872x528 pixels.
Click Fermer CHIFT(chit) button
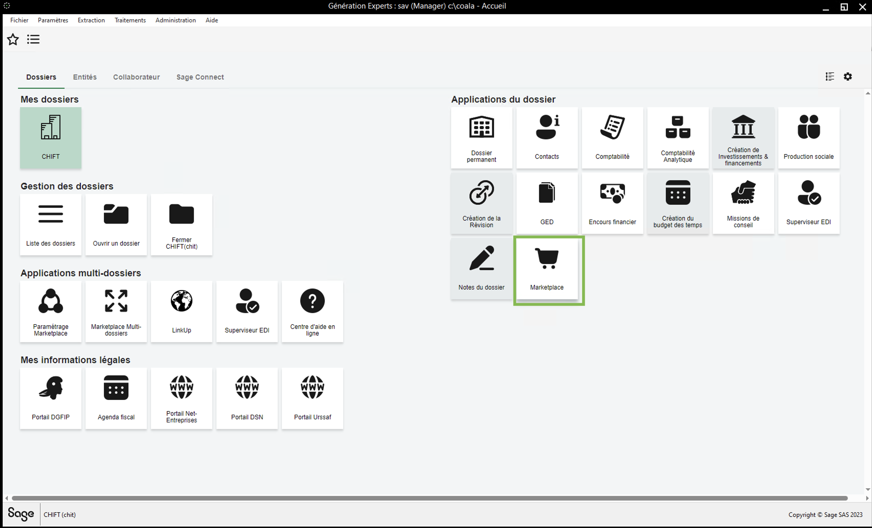[x=181, y=225]
